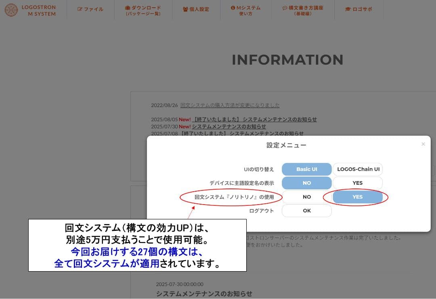Viewport: 436px width, 299px height.
Task: Click the circular LOGOSTRON emblem logo
Action: 12,10
